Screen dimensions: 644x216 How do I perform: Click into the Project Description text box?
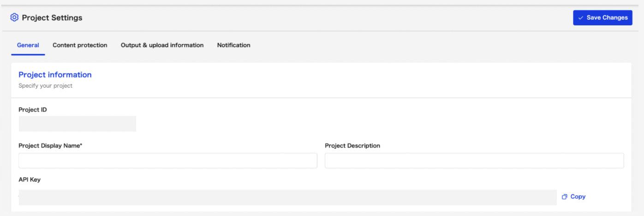pyautogui.click(x=474, y=161)
